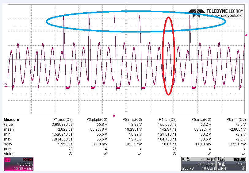This screenshot has width=249, height=173.
Task: Click the 55.8 V pkpk value
Action: [x=102, y=125]
